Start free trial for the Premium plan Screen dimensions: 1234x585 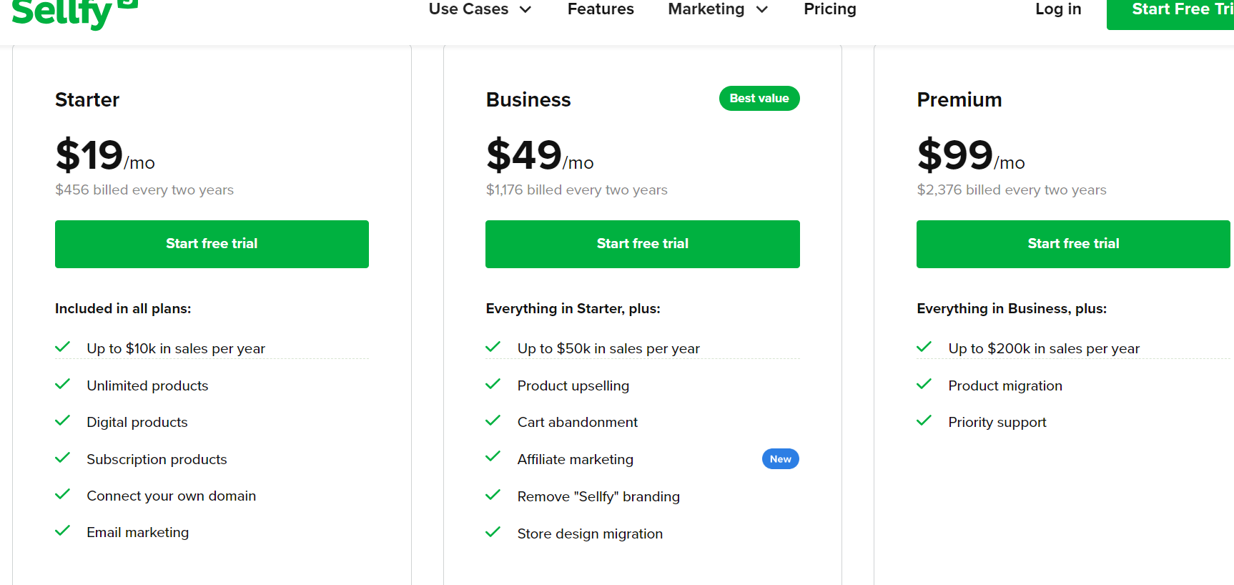click(x=1072, y=244)
